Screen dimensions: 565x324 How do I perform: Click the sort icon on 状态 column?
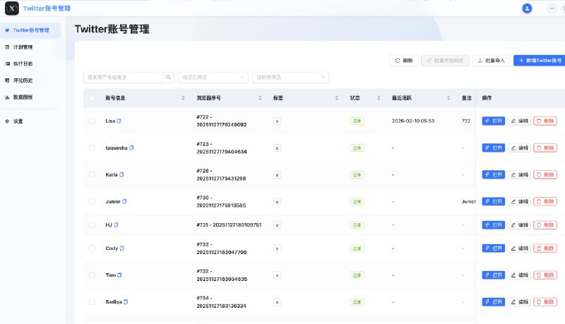coord(379,98)
